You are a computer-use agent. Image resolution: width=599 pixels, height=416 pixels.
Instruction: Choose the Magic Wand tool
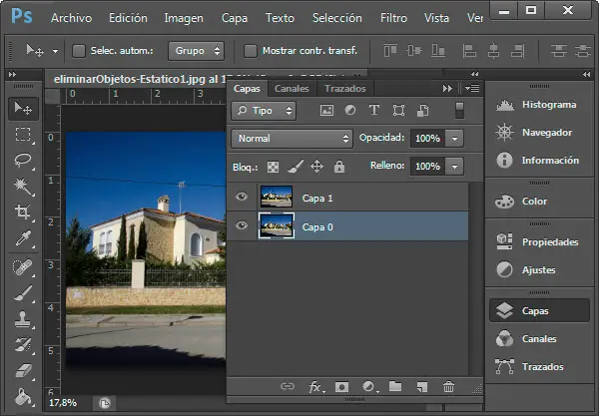(22, 187)
